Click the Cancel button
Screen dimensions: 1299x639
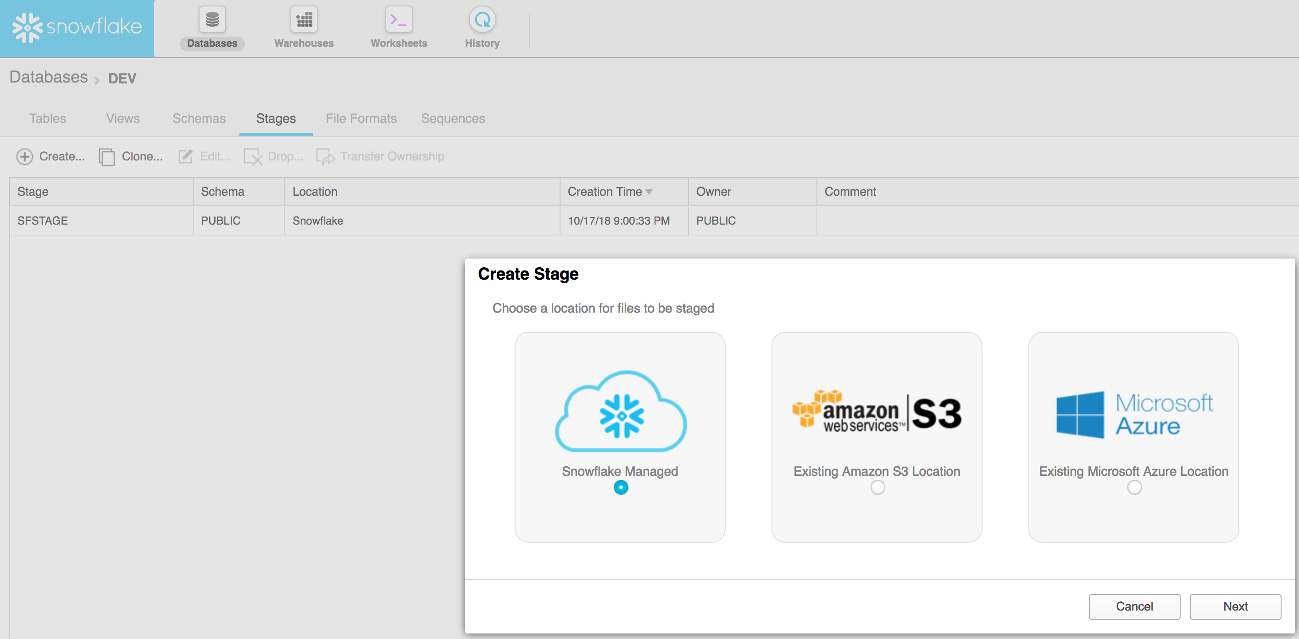(1134, 606)
